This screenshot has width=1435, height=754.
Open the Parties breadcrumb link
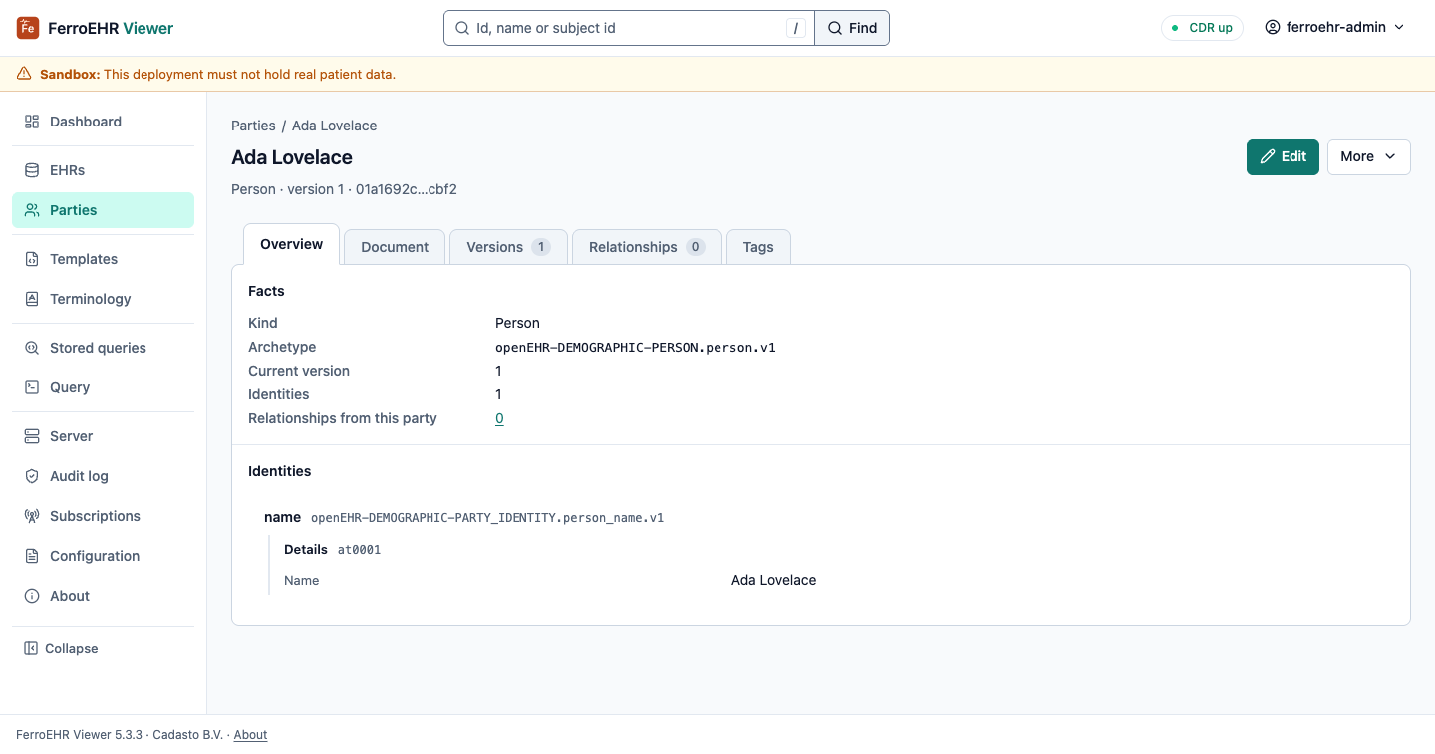(253, 126)
